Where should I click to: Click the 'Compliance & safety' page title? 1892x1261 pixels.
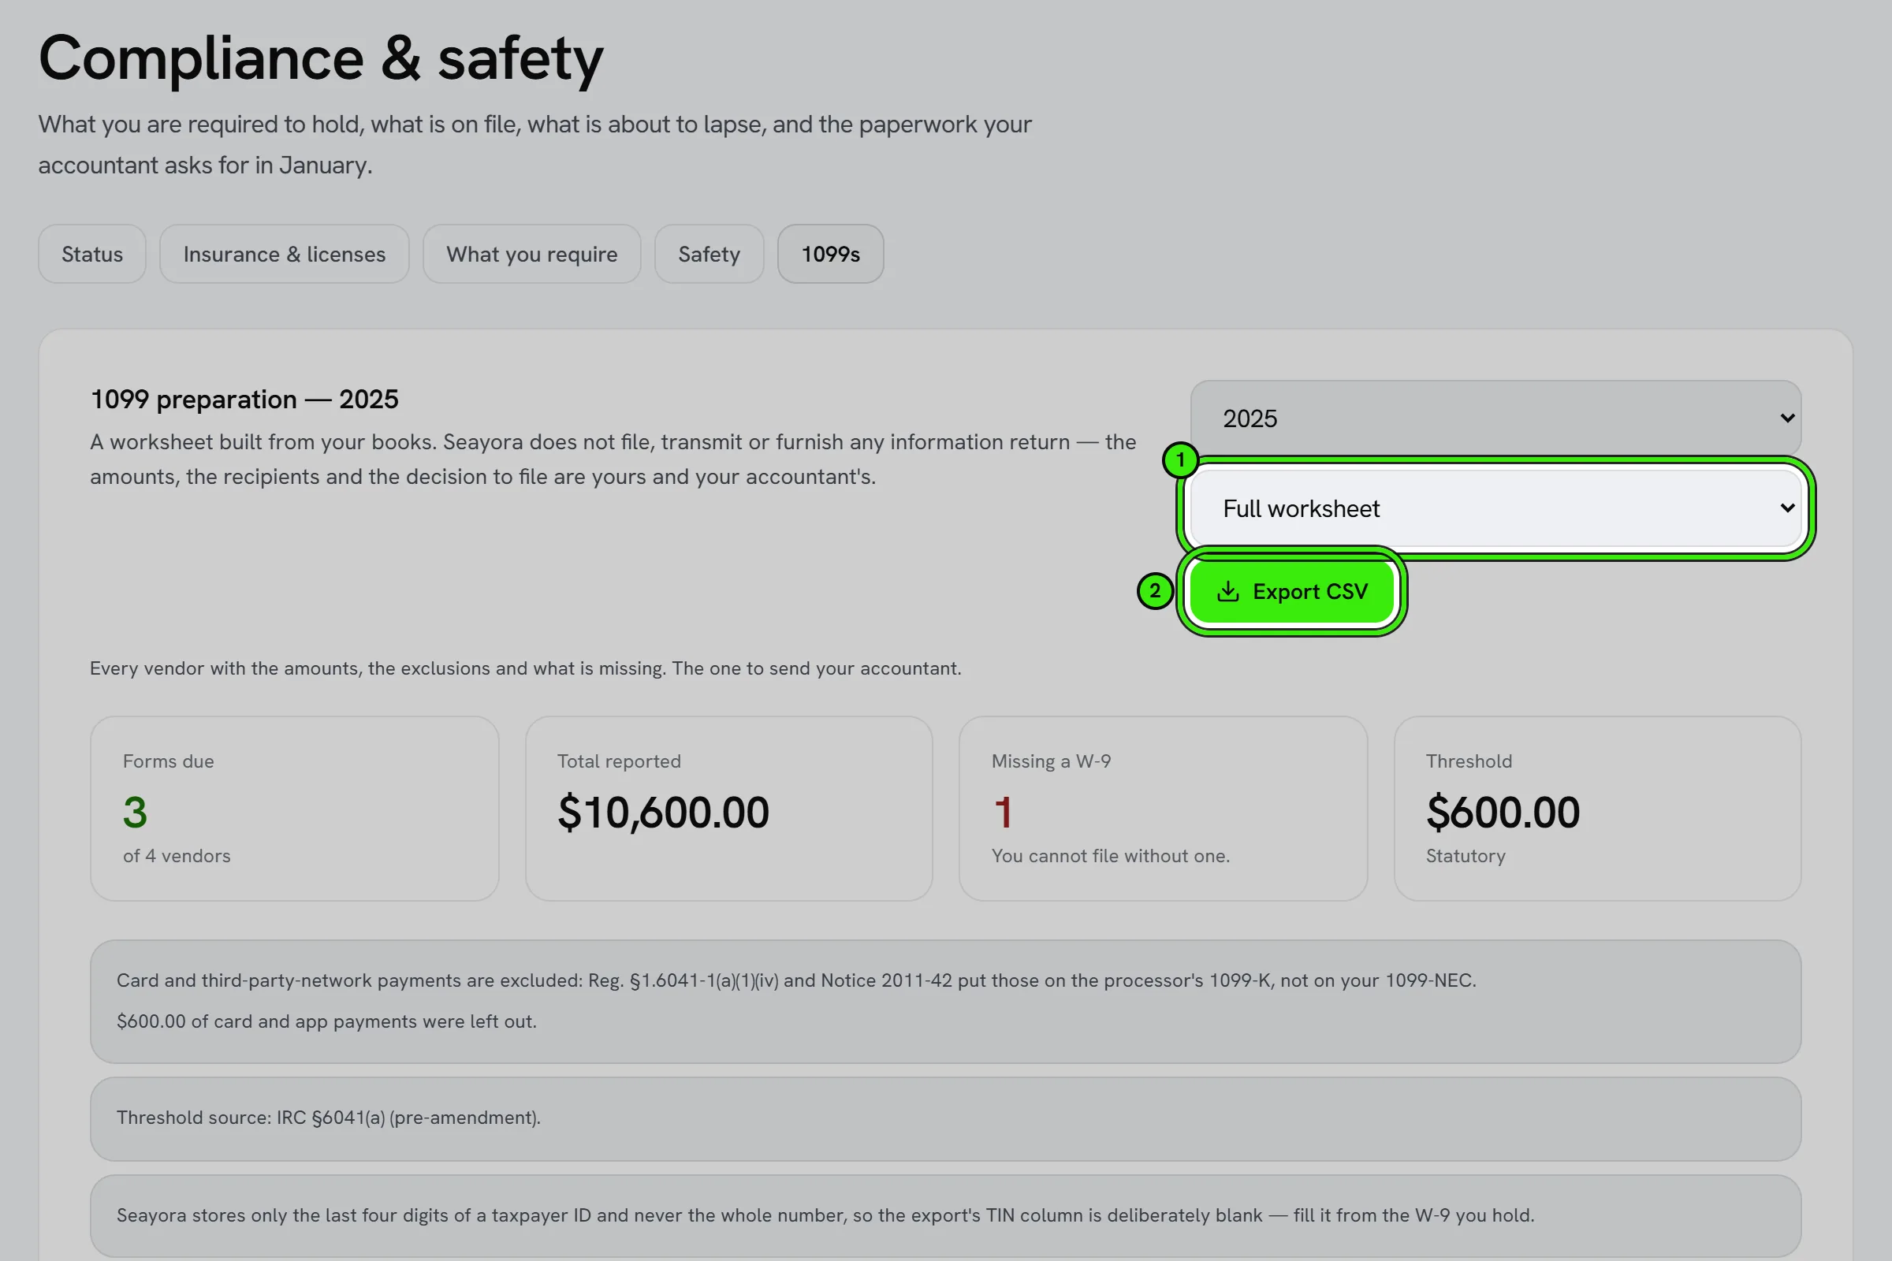tap(320, 58)
